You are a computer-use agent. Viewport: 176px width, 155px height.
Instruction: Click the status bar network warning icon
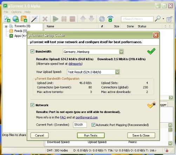coord(166,150)
